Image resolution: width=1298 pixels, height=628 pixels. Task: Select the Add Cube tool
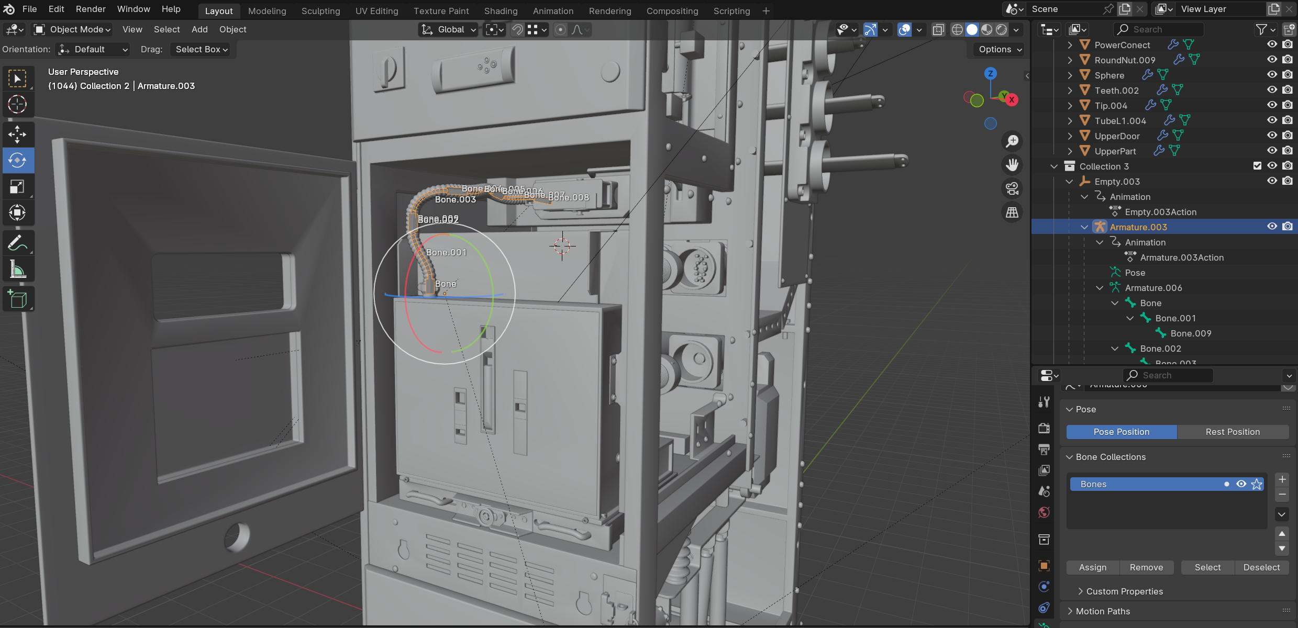pyautogui.click(x=18, y=299)
